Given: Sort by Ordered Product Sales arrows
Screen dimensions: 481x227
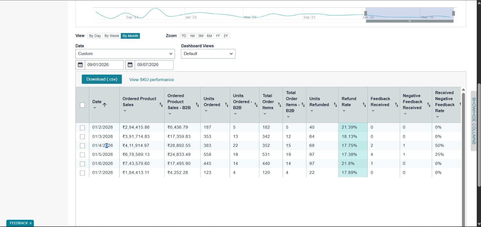Looking at the screenshot, I should click(161, 105).
